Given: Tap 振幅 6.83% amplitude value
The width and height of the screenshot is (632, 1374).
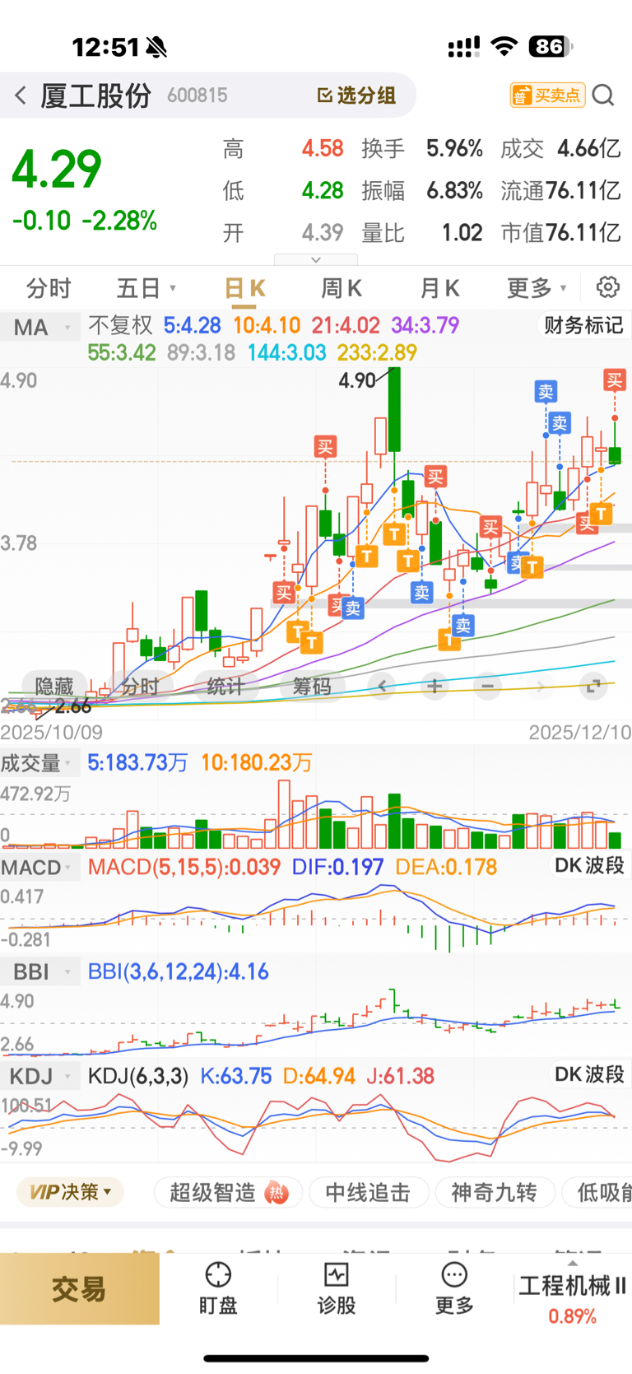Looking at the screenshot, I should pos(422,191).
